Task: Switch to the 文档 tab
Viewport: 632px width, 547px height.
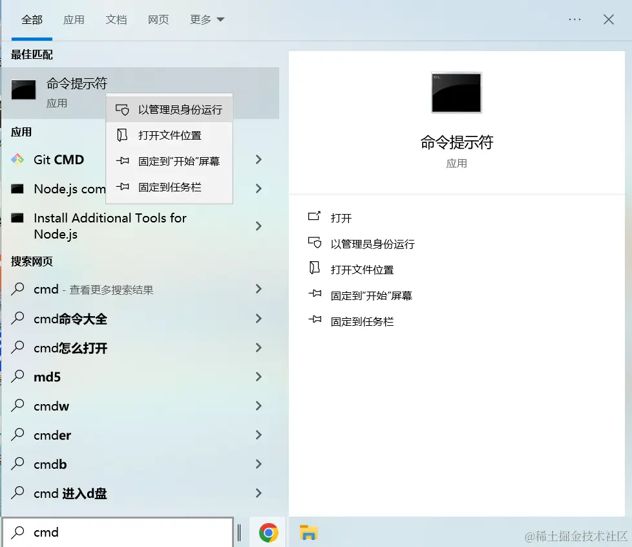Action: tap(116, 19)
